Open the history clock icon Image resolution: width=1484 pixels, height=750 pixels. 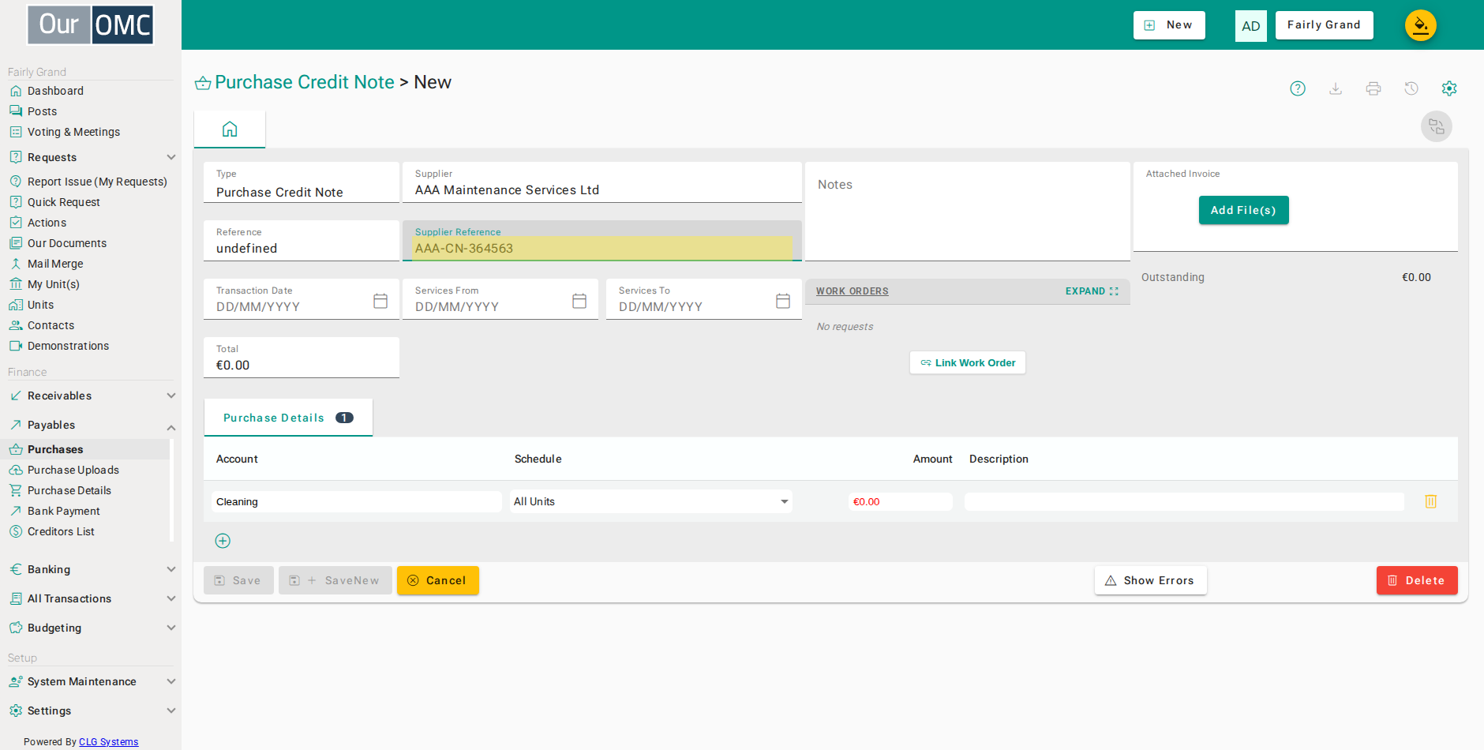[x=1411, y=88]
